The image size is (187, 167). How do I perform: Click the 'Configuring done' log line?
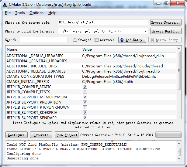coord(24,154)
